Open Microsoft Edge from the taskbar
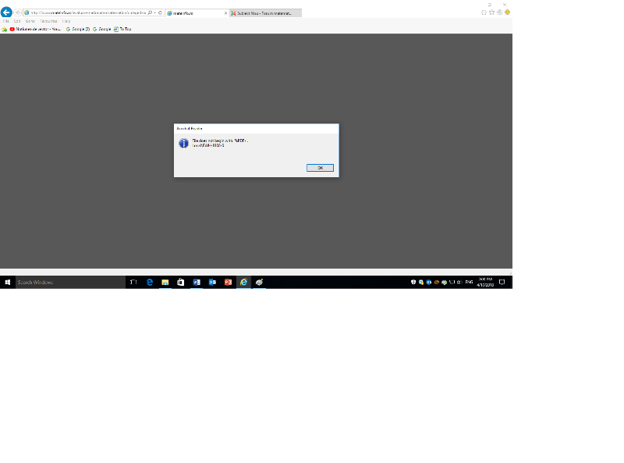This screenshot has height=463, width=624. pyautogui.click(x=150, y=282)
